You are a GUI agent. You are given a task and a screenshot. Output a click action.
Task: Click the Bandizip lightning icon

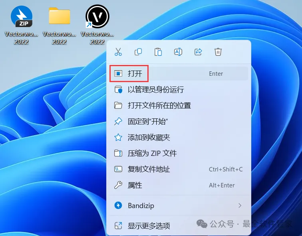click(x=118, y=205)
